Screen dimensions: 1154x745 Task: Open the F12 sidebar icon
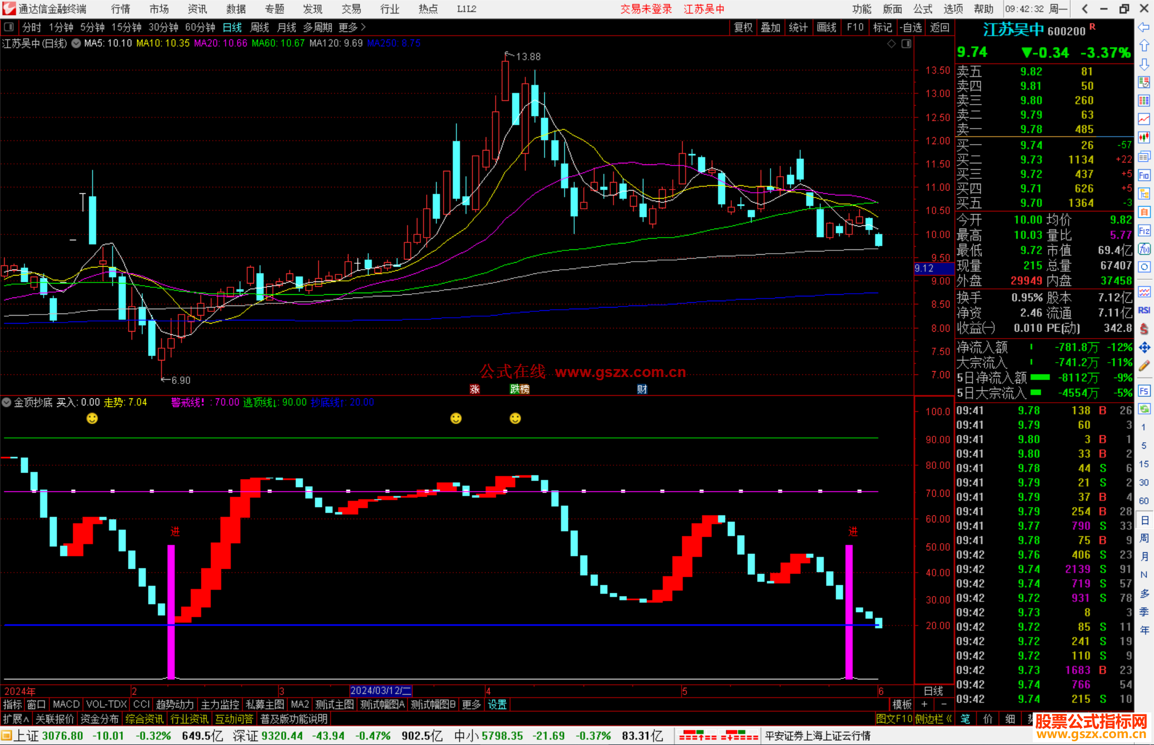pos(1144,231)
